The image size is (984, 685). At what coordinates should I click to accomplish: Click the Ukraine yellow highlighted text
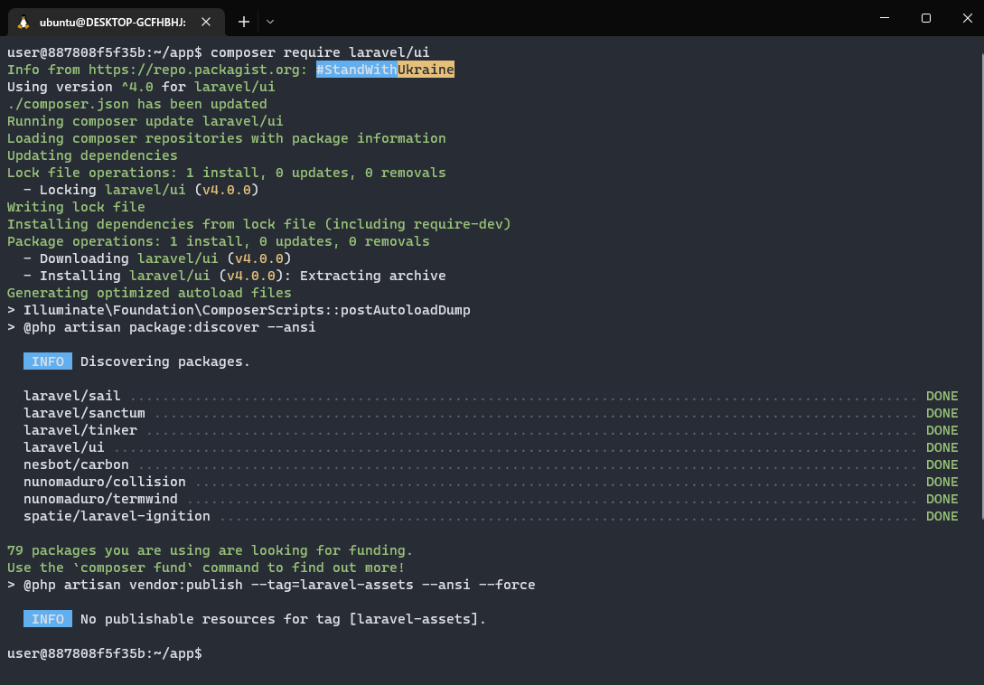(426, 70)
